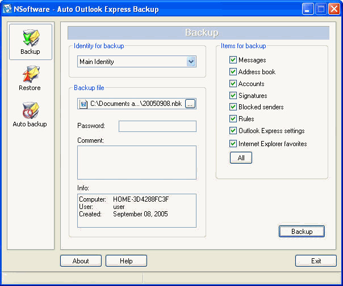Exit the application
Viewport: 343px width, 286px height.
point(316,261)
